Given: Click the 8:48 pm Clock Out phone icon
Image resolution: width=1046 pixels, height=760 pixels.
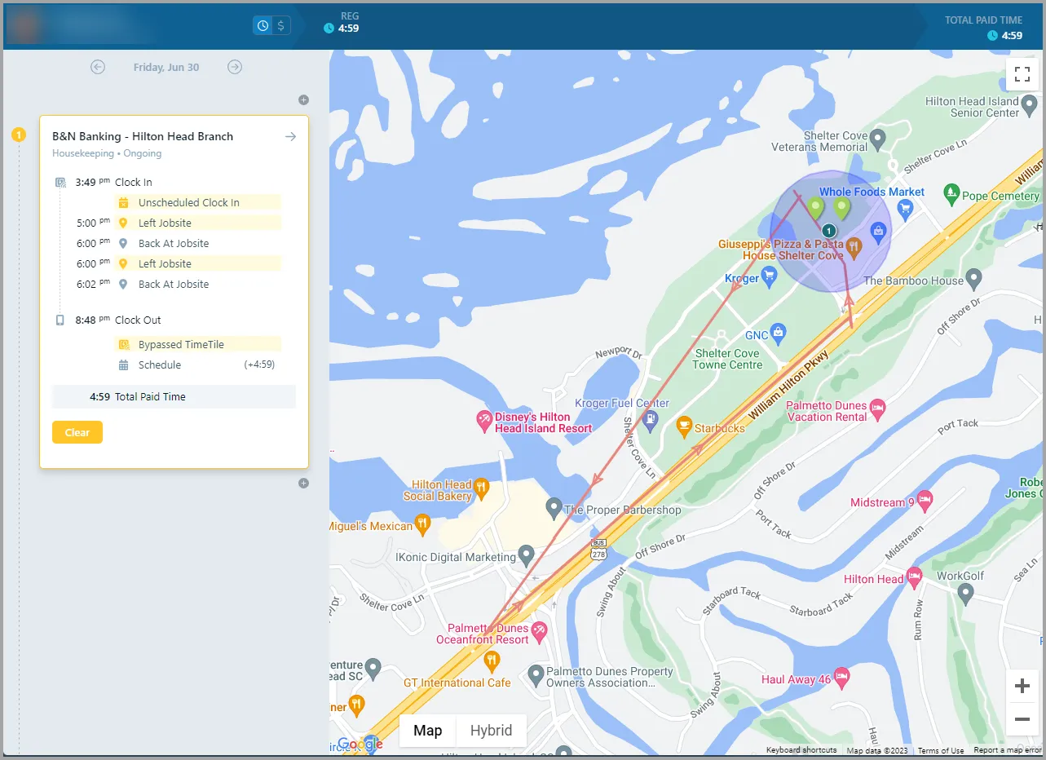Looking at the screenshot, I should [x=60, y=320].
